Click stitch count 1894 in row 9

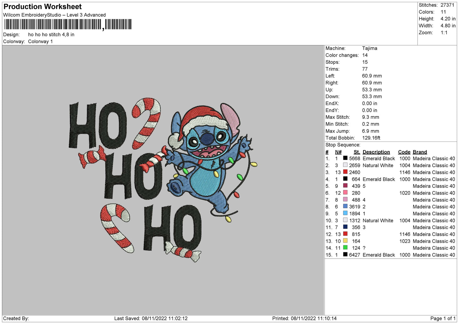355,214
